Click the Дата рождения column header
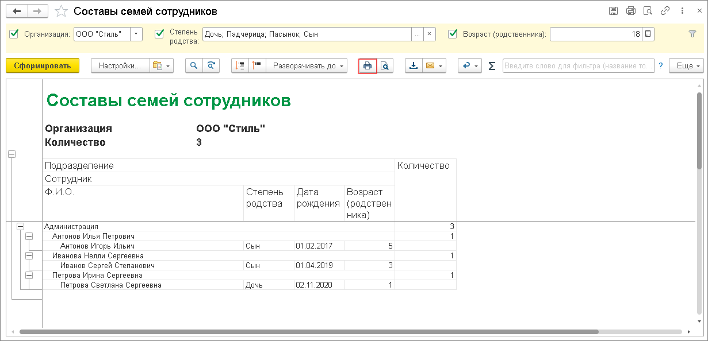 pyautogui.click(x=319, y=203)
